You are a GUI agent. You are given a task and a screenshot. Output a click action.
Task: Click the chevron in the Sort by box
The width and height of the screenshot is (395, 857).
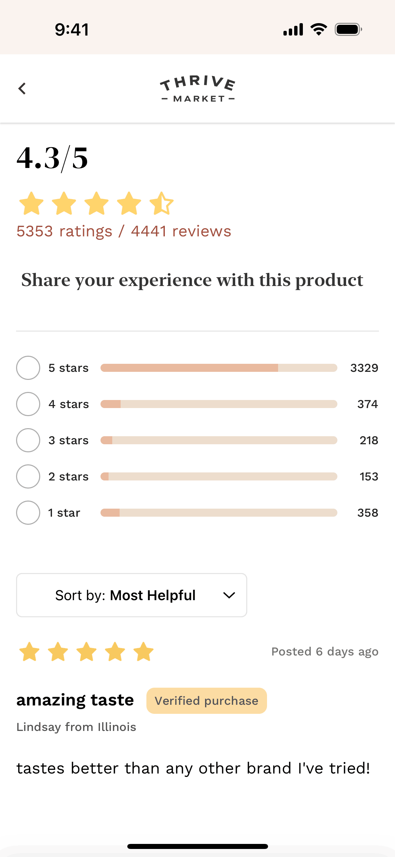click(x=229, y=595)
